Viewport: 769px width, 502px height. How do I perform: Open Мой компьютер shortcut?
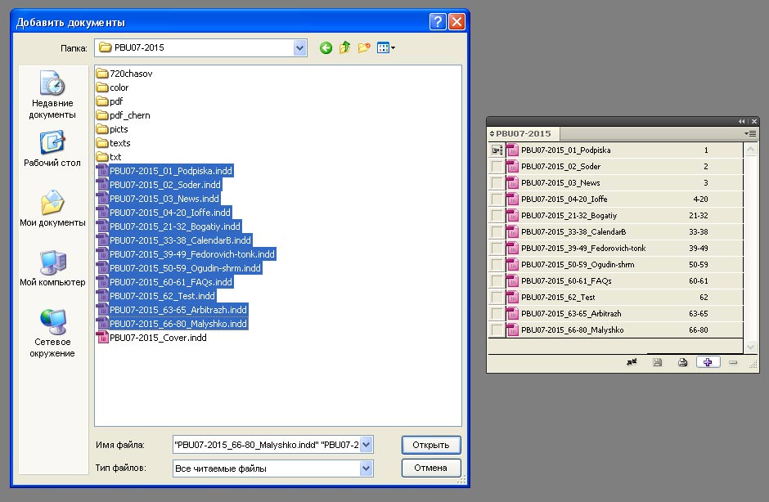click(x=52, y=268)
